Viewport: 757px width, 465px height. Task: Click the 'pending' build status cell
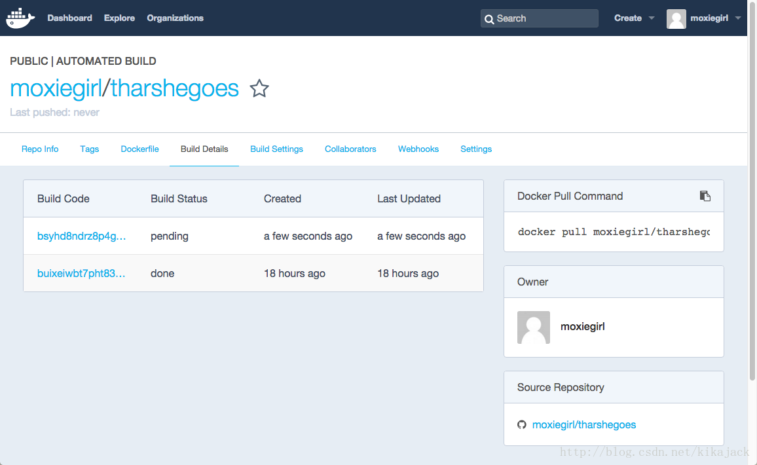coord(170,236)
